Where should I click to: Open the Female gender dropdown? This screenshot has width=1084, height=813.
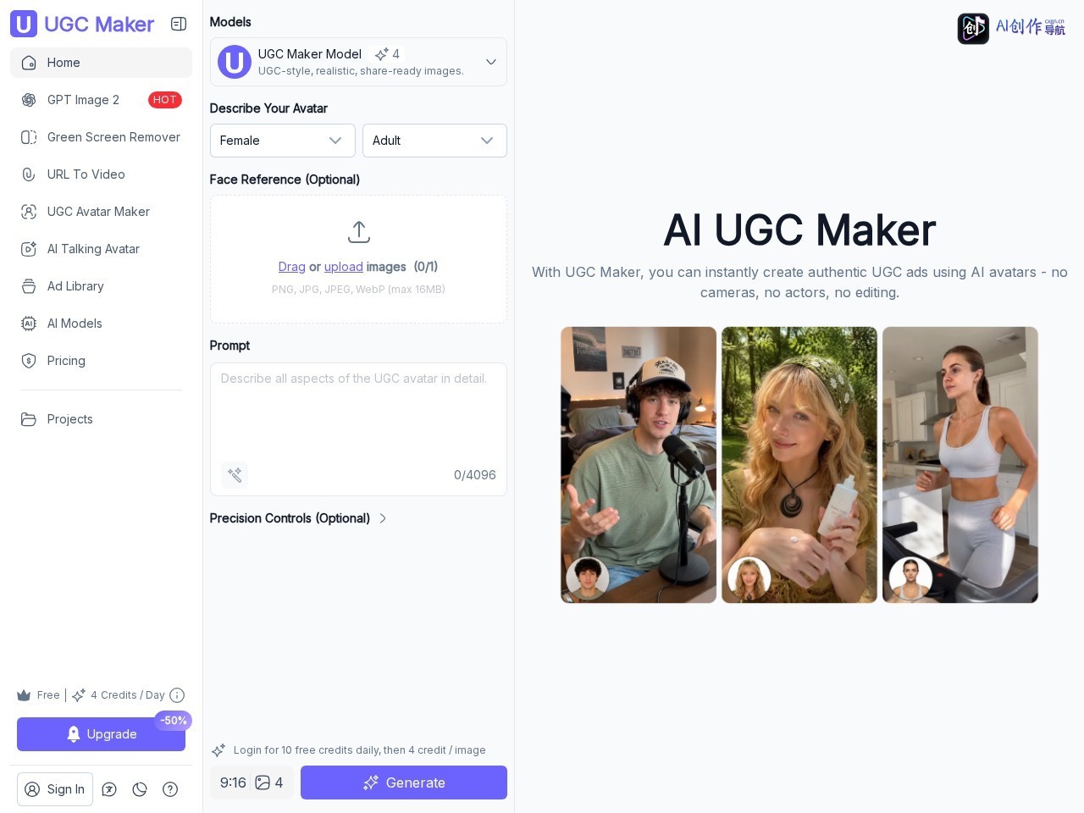tap(283, 141)
